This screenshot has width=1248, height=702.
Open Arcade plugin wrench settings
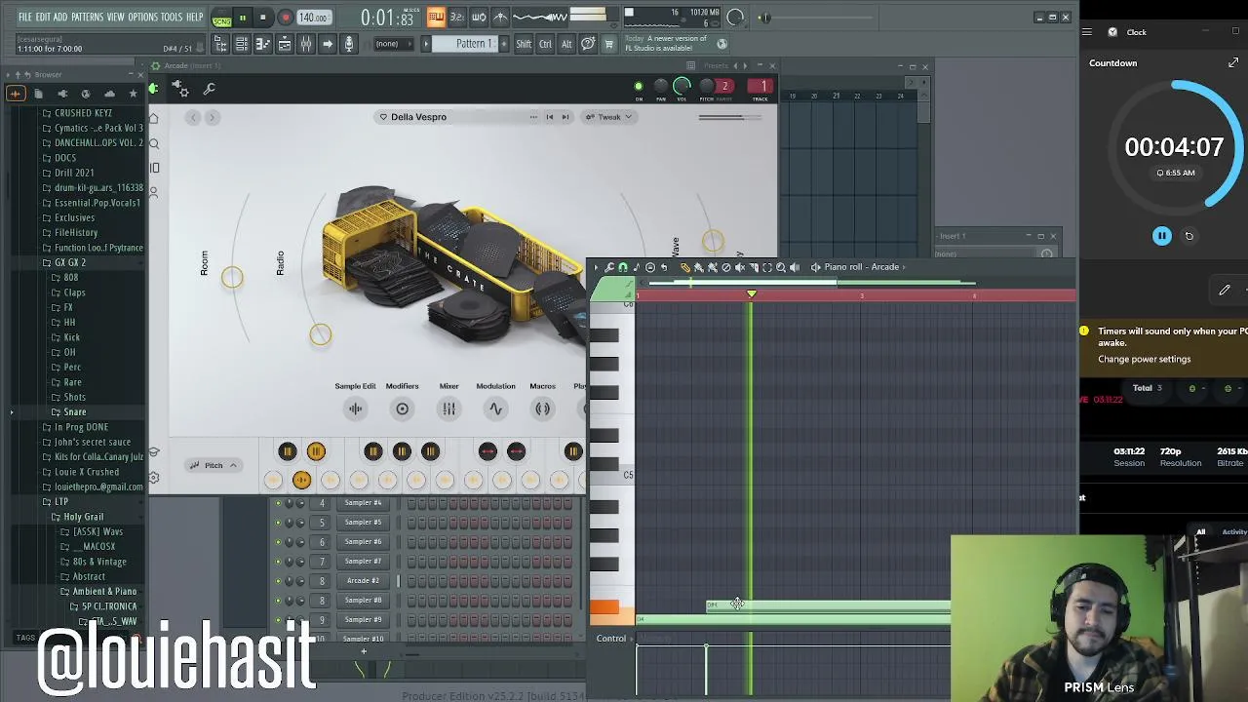pos(209,90)
